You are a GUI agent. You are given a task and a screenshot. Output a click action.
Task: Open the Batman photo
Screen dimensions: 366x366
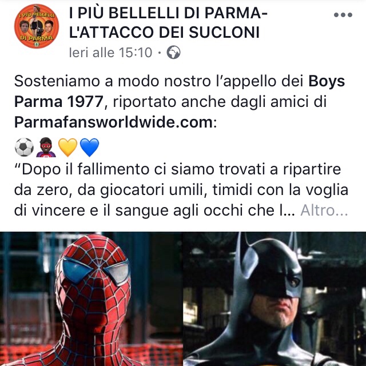pos(274,299)
